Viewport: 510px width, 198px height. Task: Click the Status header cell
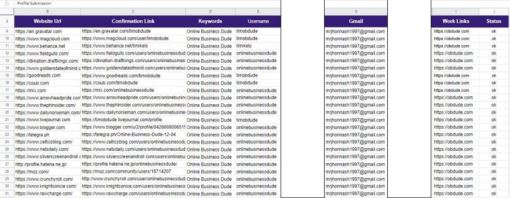[494, 21]
